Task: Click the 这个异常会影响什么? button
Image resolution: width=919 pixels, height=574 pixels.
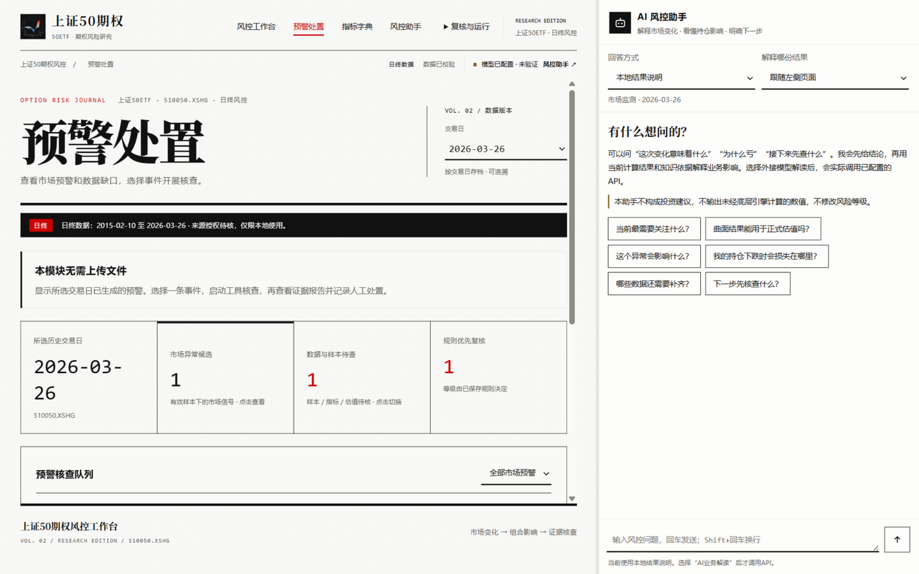Action: pos(654,256)
